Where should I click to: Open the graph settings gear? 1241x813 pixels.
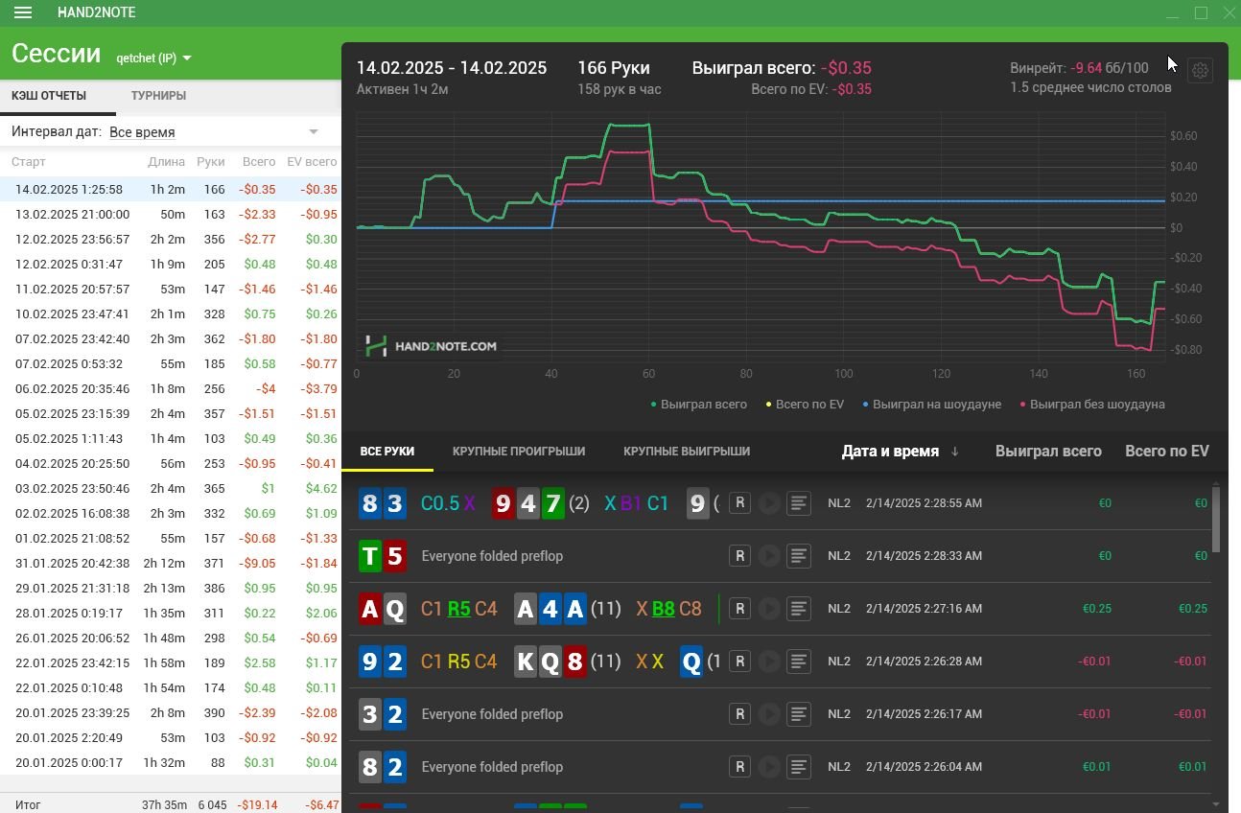(1200, 71)
